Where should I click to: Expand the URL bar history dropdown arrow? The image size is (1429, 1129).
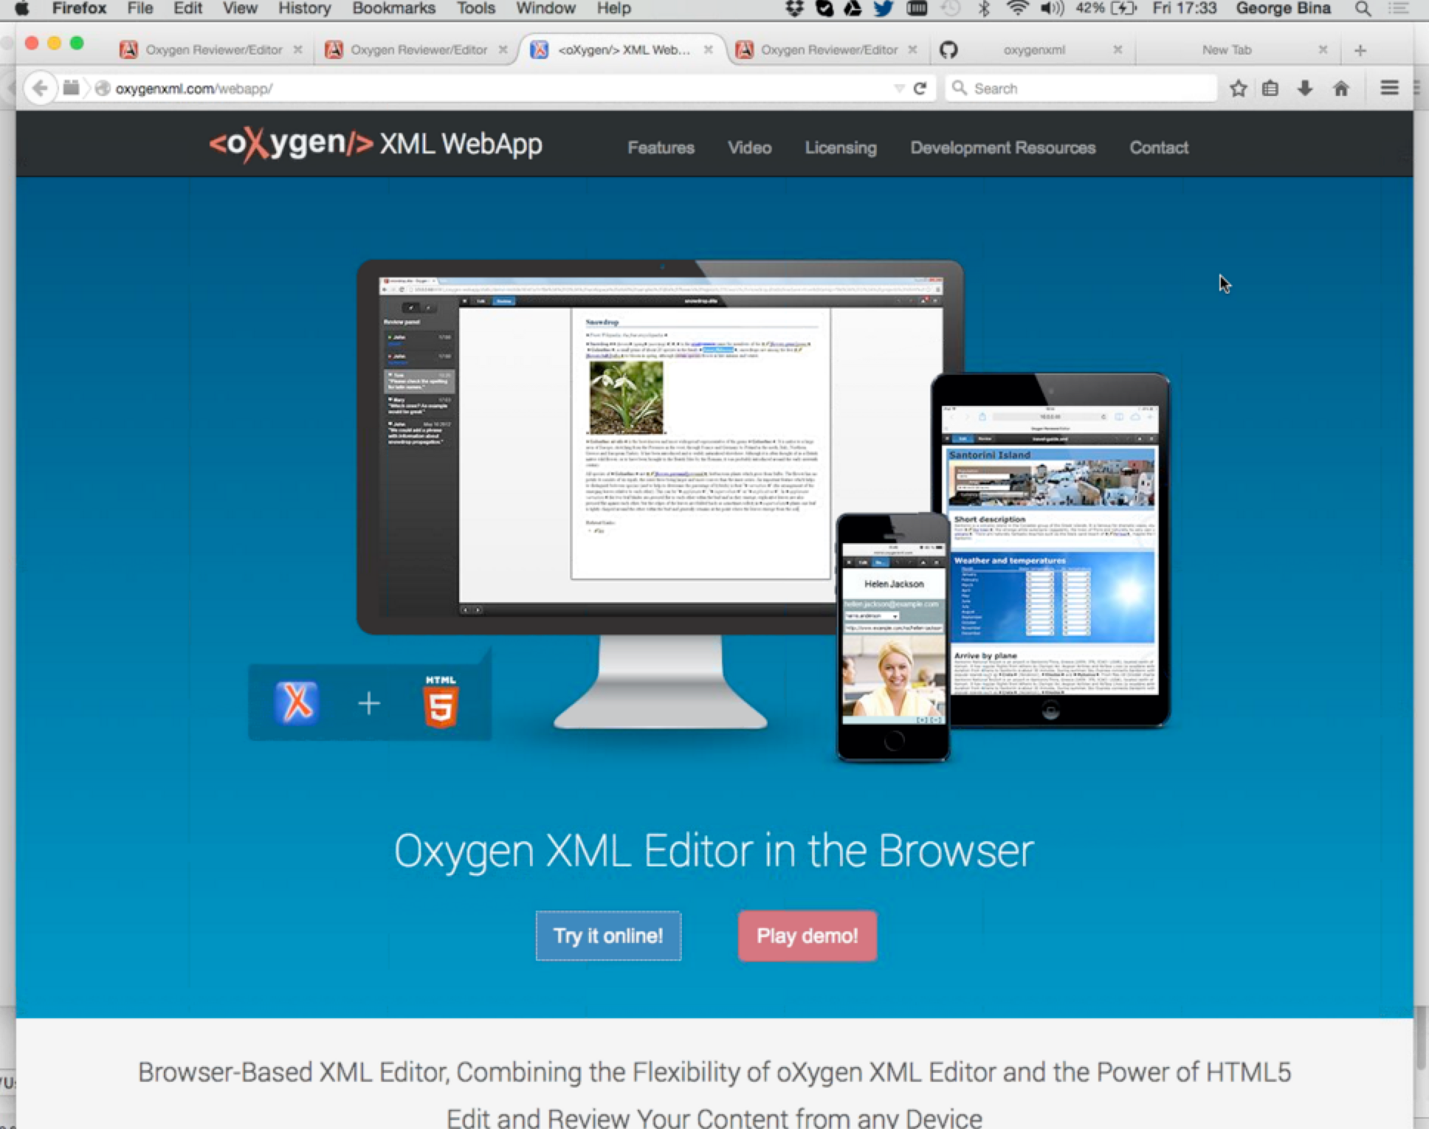click(x=899, y=89)
